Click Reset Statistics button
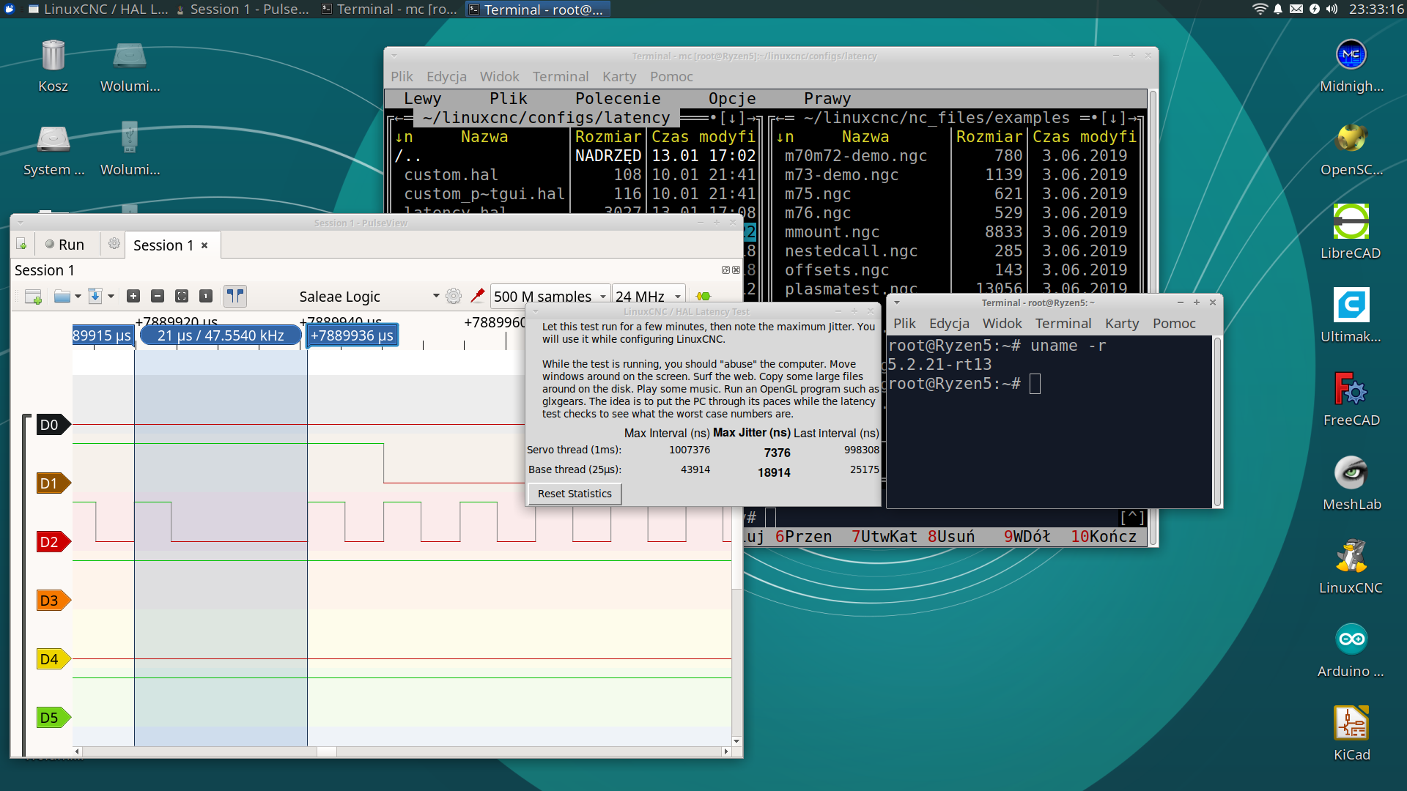The image size is (1407, 791). (x=575, y=494)
